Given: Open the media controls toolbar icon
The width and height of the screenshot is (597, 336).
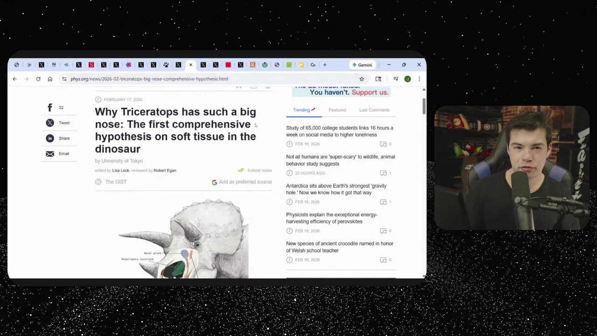Looking at the screenshot, I should (396, 79).
